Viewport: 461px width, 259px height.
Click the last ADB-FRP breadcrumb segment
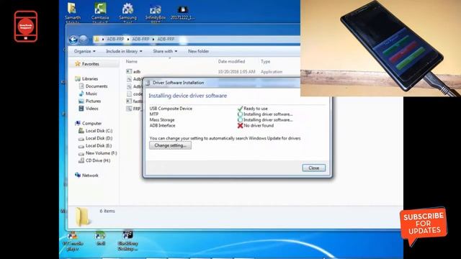[166, 39]
